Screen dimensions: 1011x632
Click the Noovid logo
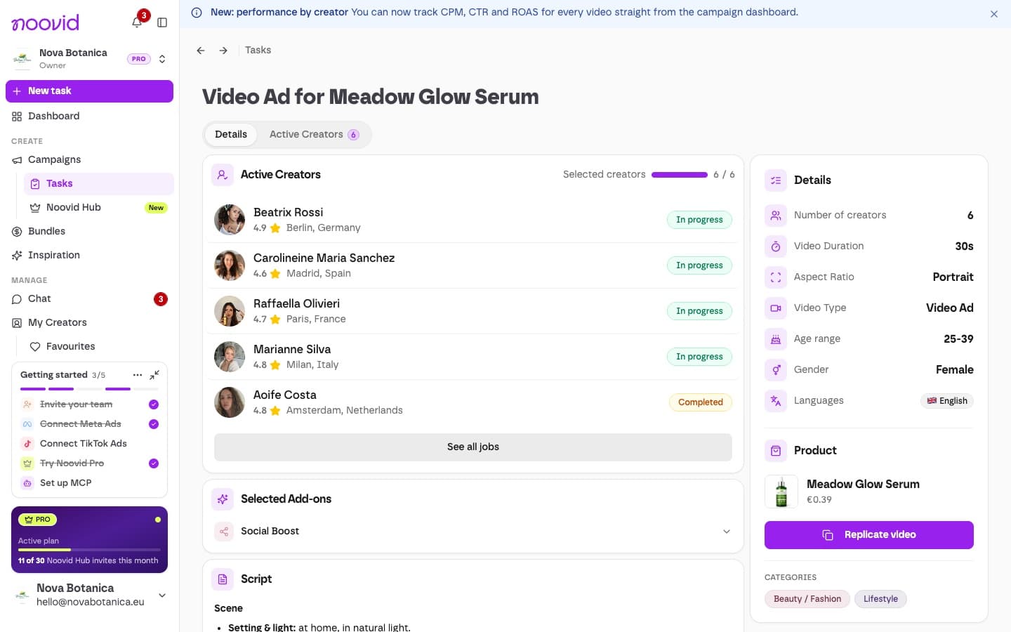pyautogui.click(x=46, y=22)
